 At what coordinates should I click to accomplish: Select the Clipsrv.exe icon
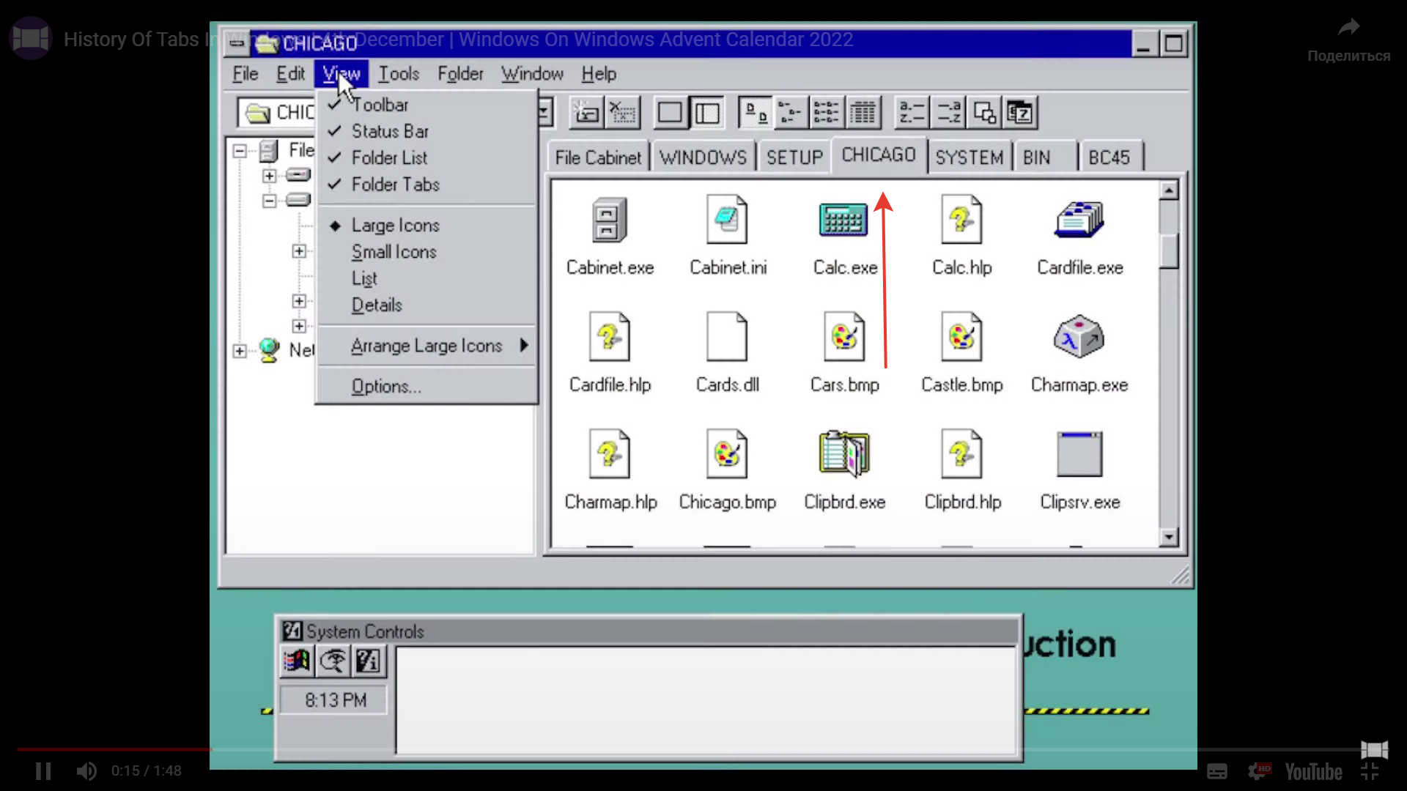[x=1079, y=454]
